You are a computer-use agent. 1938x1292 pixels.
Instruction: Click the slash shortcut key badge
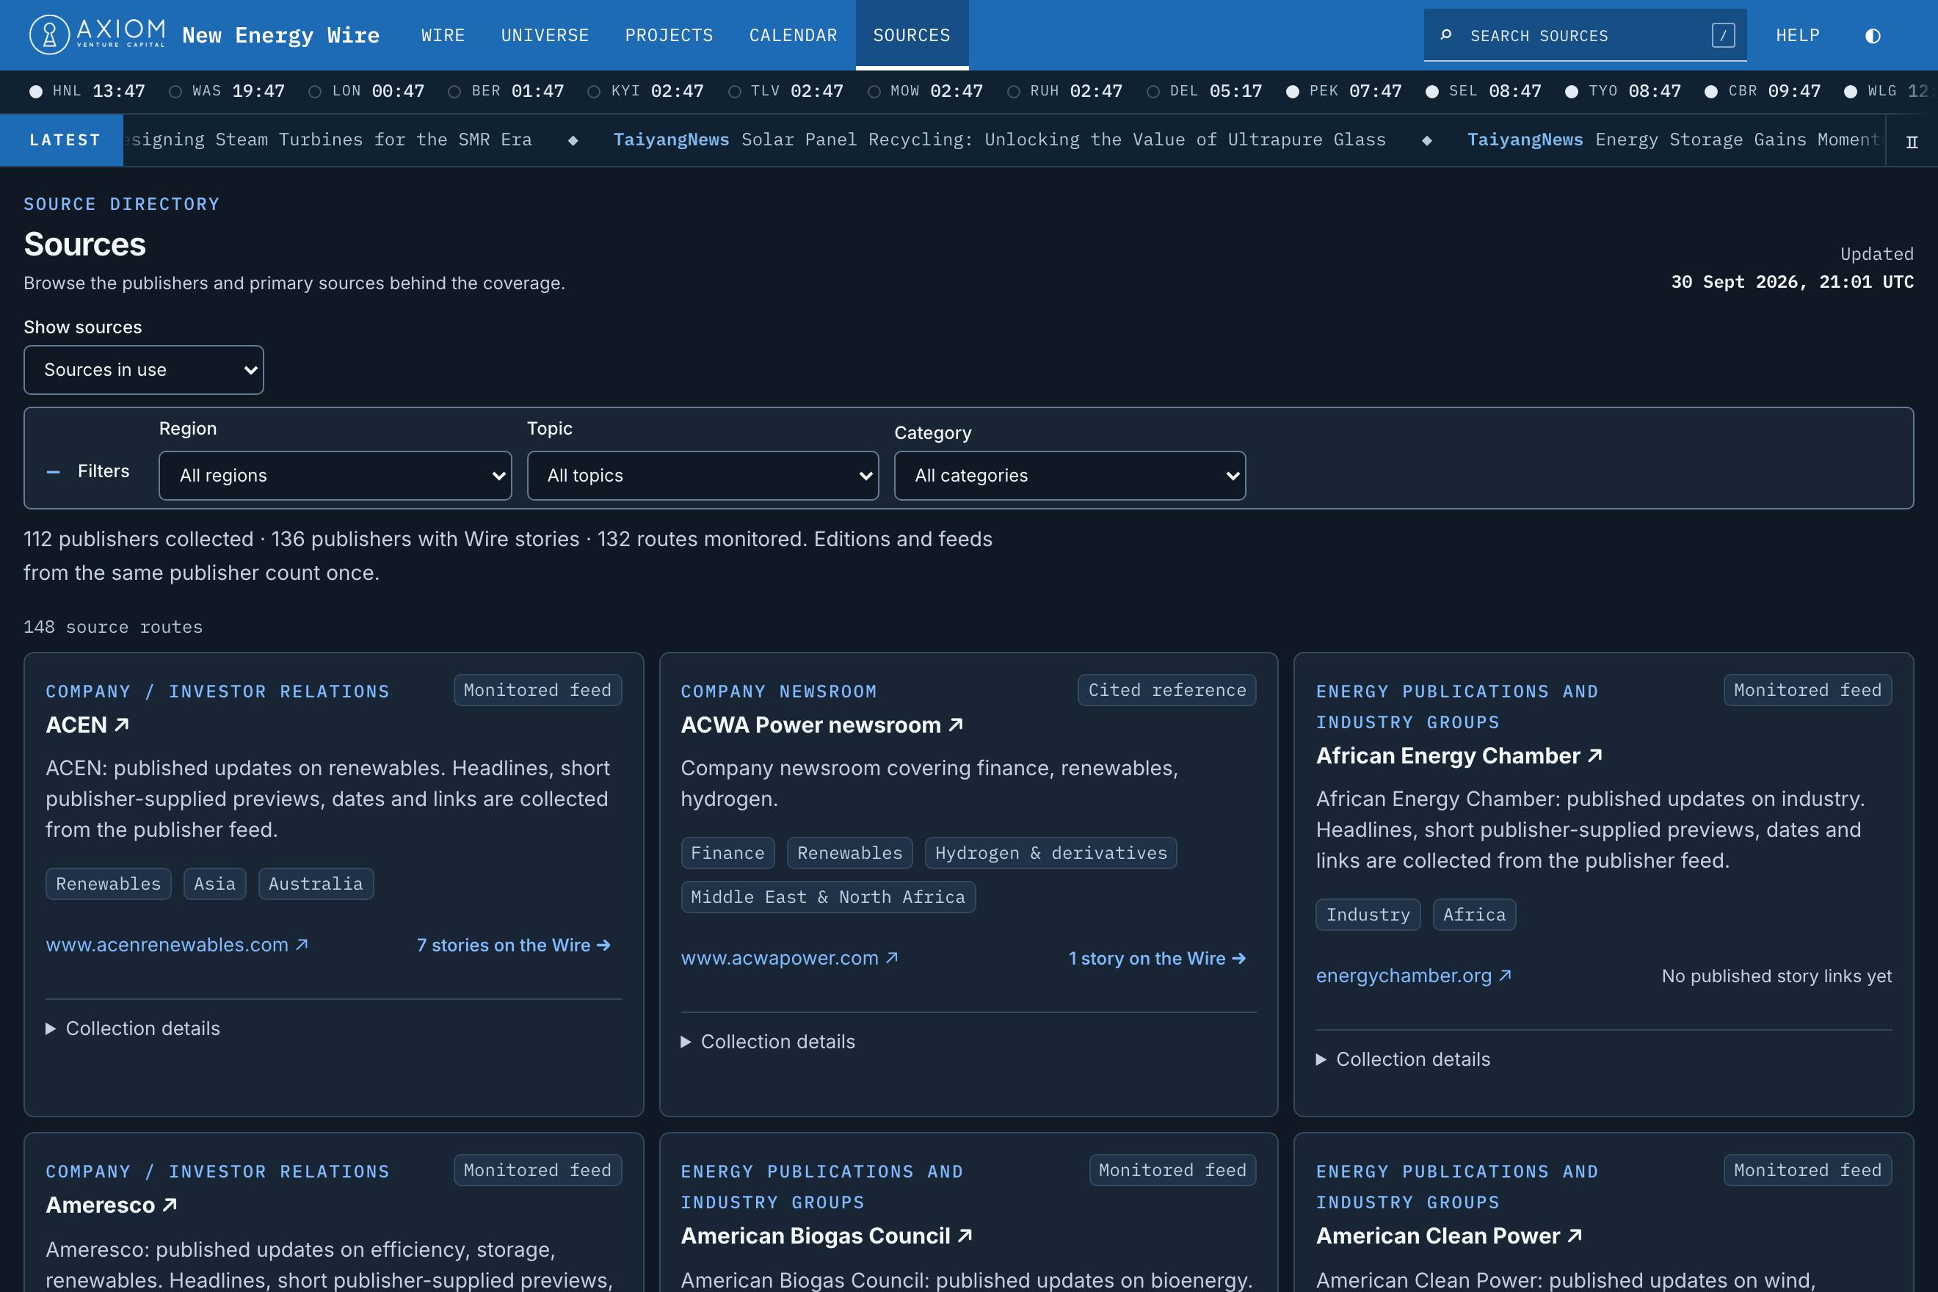[x=1723, y=35]
